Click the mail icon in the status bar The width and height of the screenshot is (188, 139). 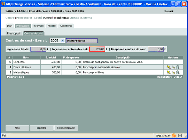[180, 136]
